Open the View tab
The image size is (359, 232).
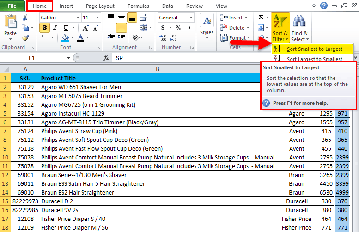tap(221, 6)
